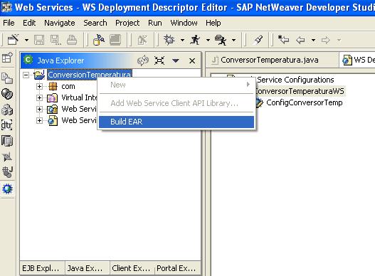Click the Last Edit Location icon
The height and width of the screenshot is (276, 375).
point(283,39)
